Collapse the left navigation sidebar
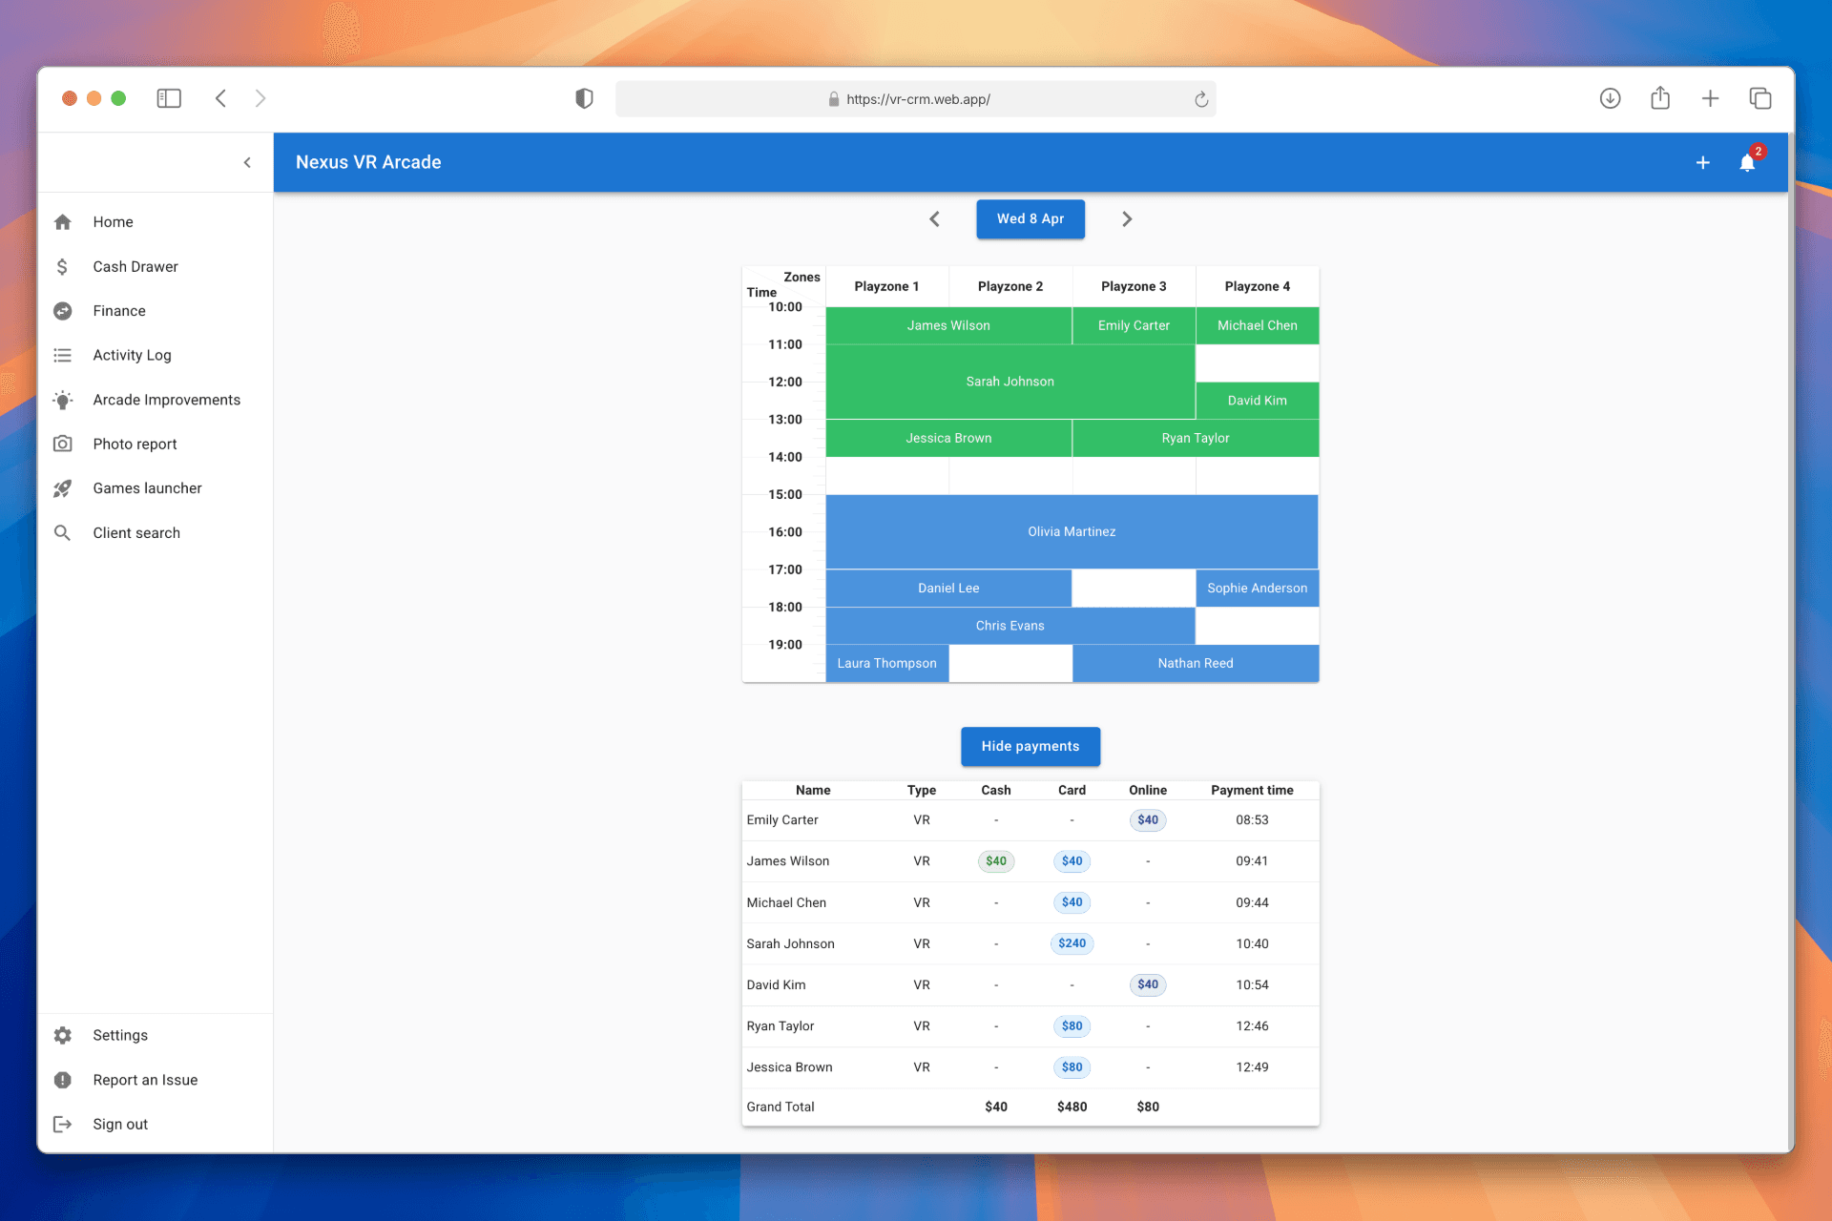This screenshot has width=1832, height=1221. 247,162
